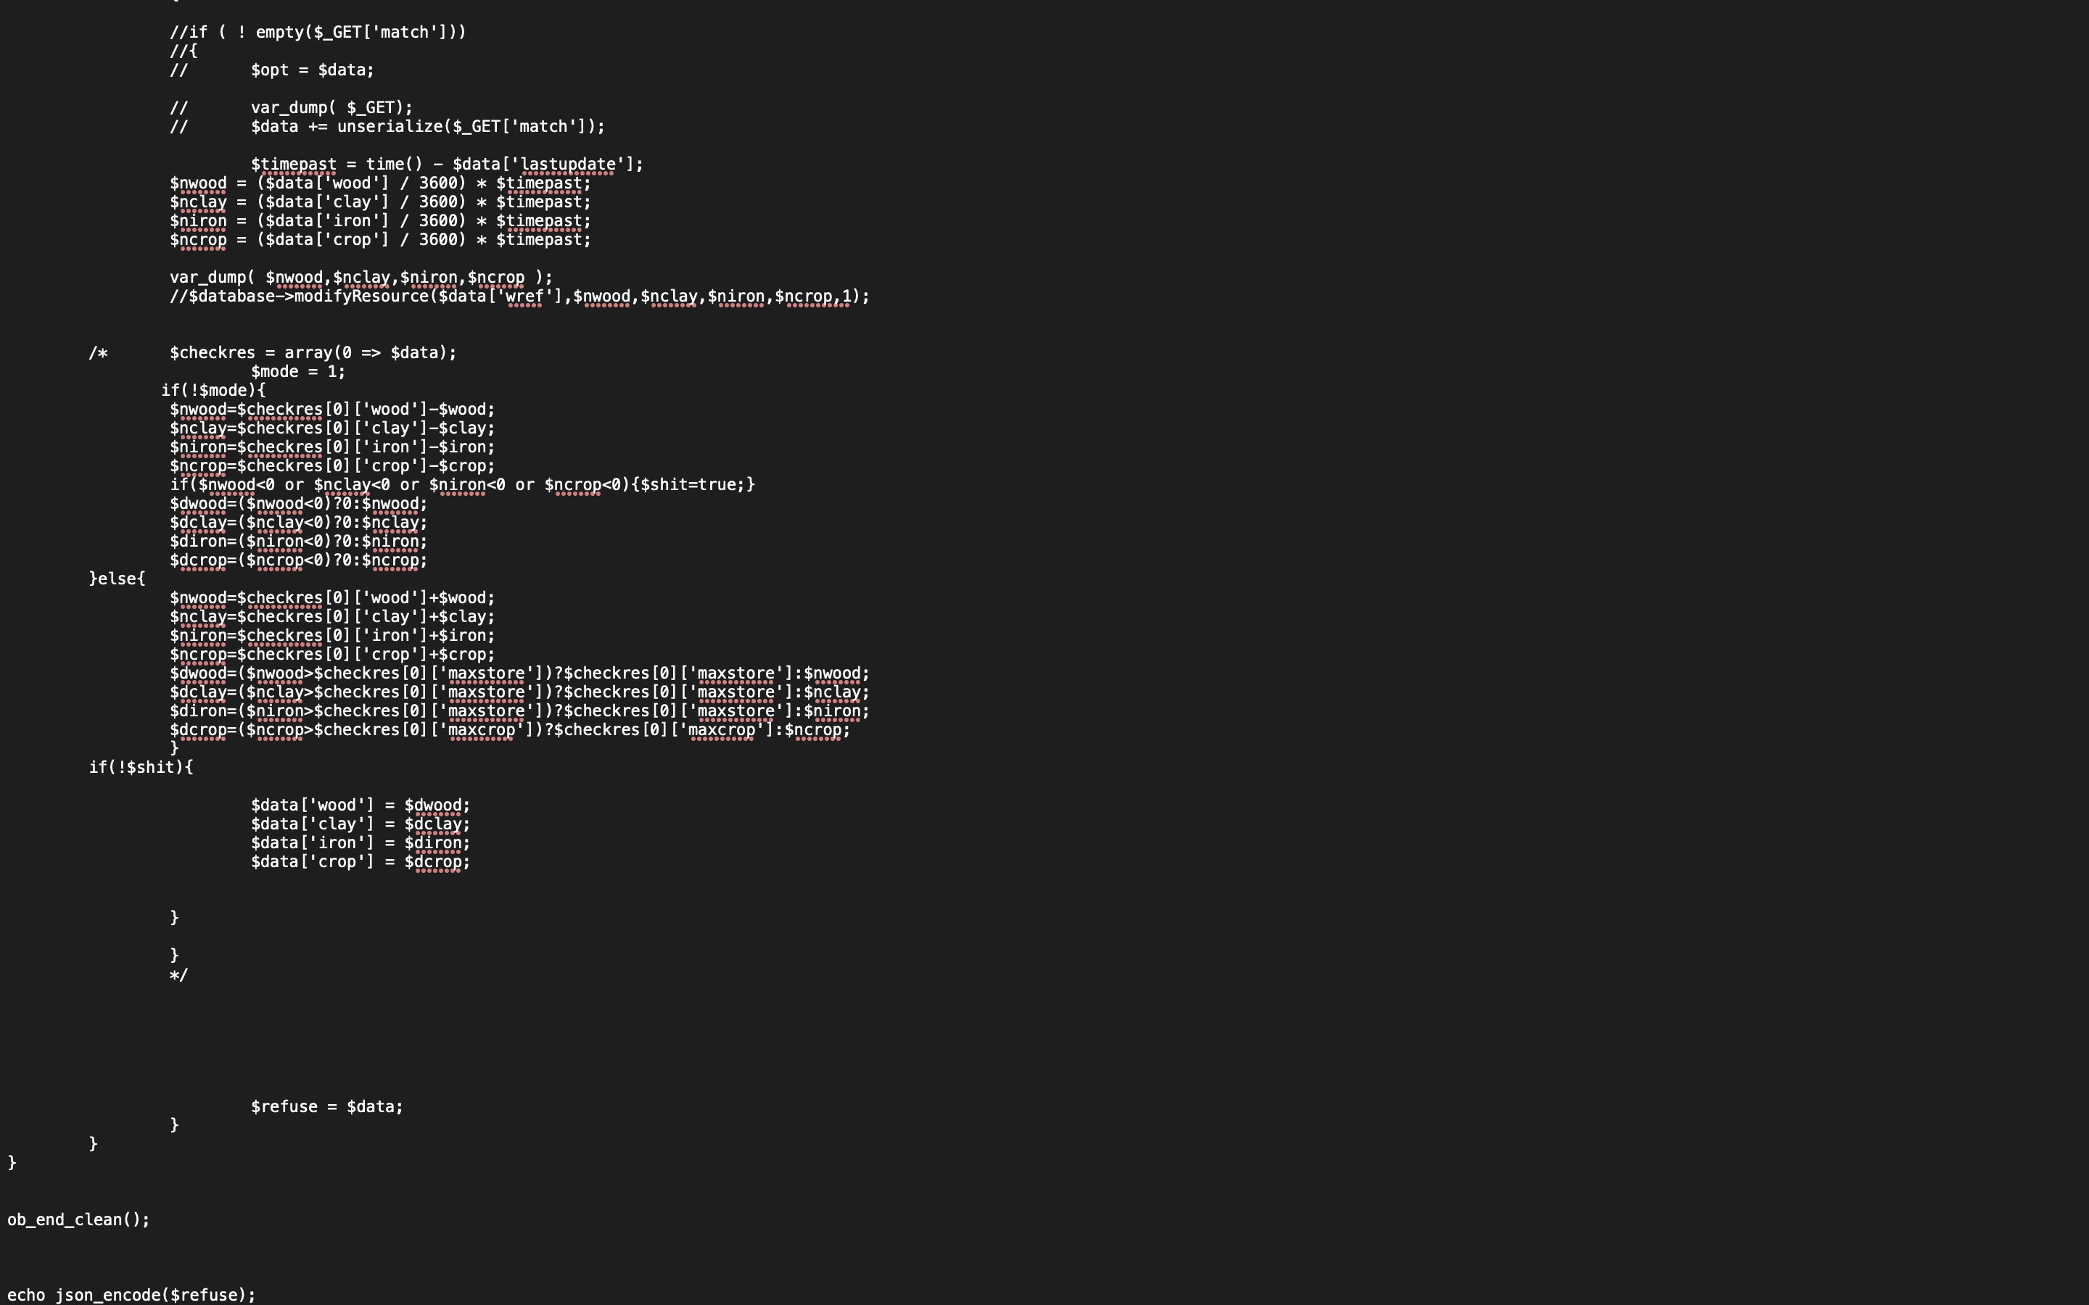Click the var_dump( $nwood,$nclay call
Image resolution: width=2089 pixels, height=1305 pixels.
(x=360, y=277)
